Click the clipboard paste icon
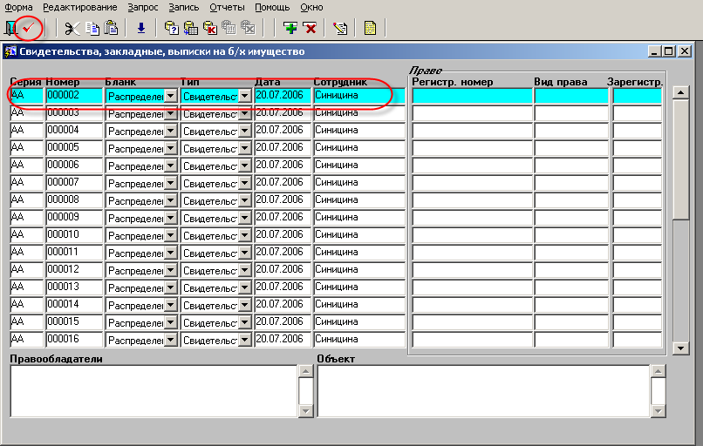703x446 pixels. coord(111,28)
